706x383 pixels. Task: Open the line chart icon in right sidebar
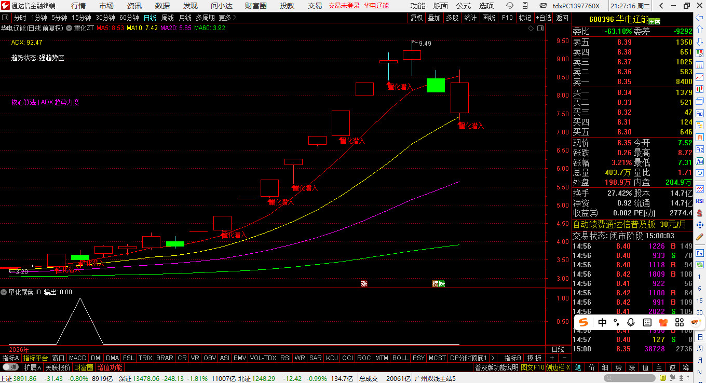[700, 77]
